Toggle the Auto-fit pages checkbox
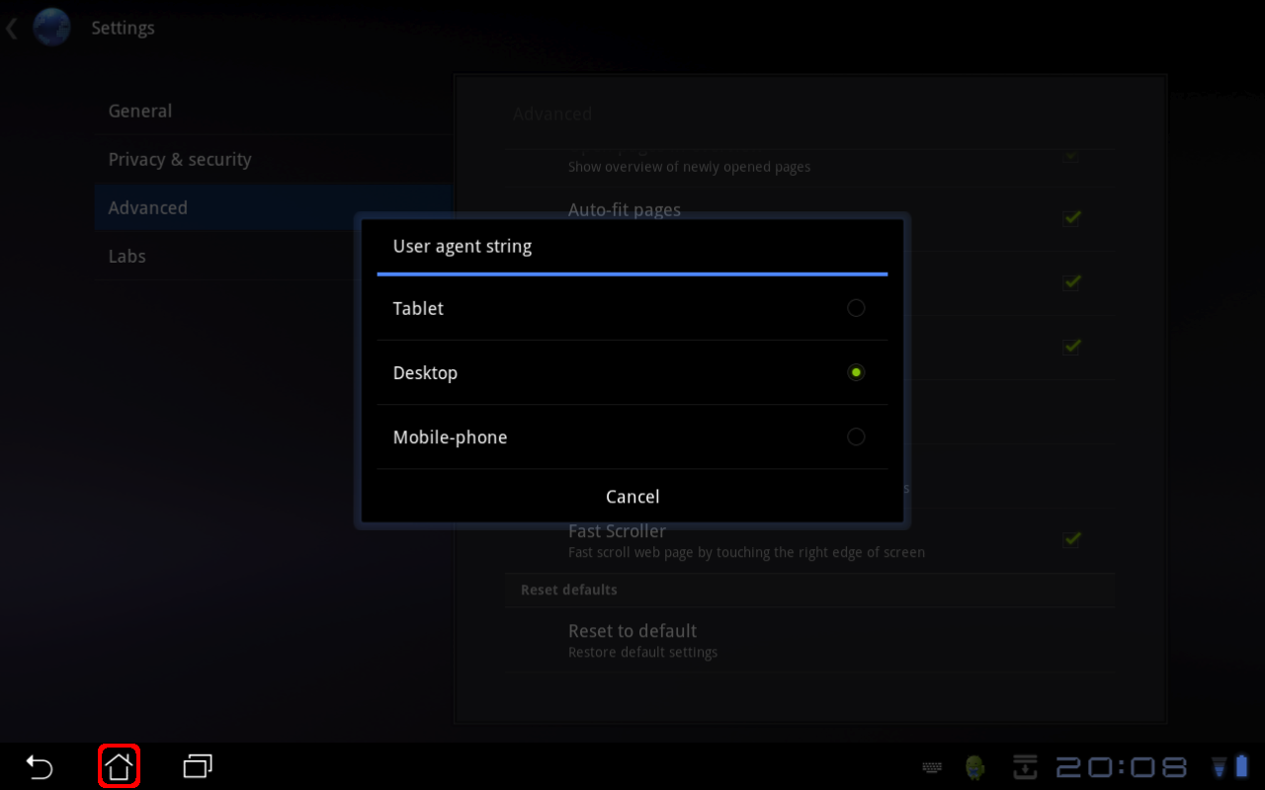Viewport: 1265px width, 790px height. pos(1071,217)
